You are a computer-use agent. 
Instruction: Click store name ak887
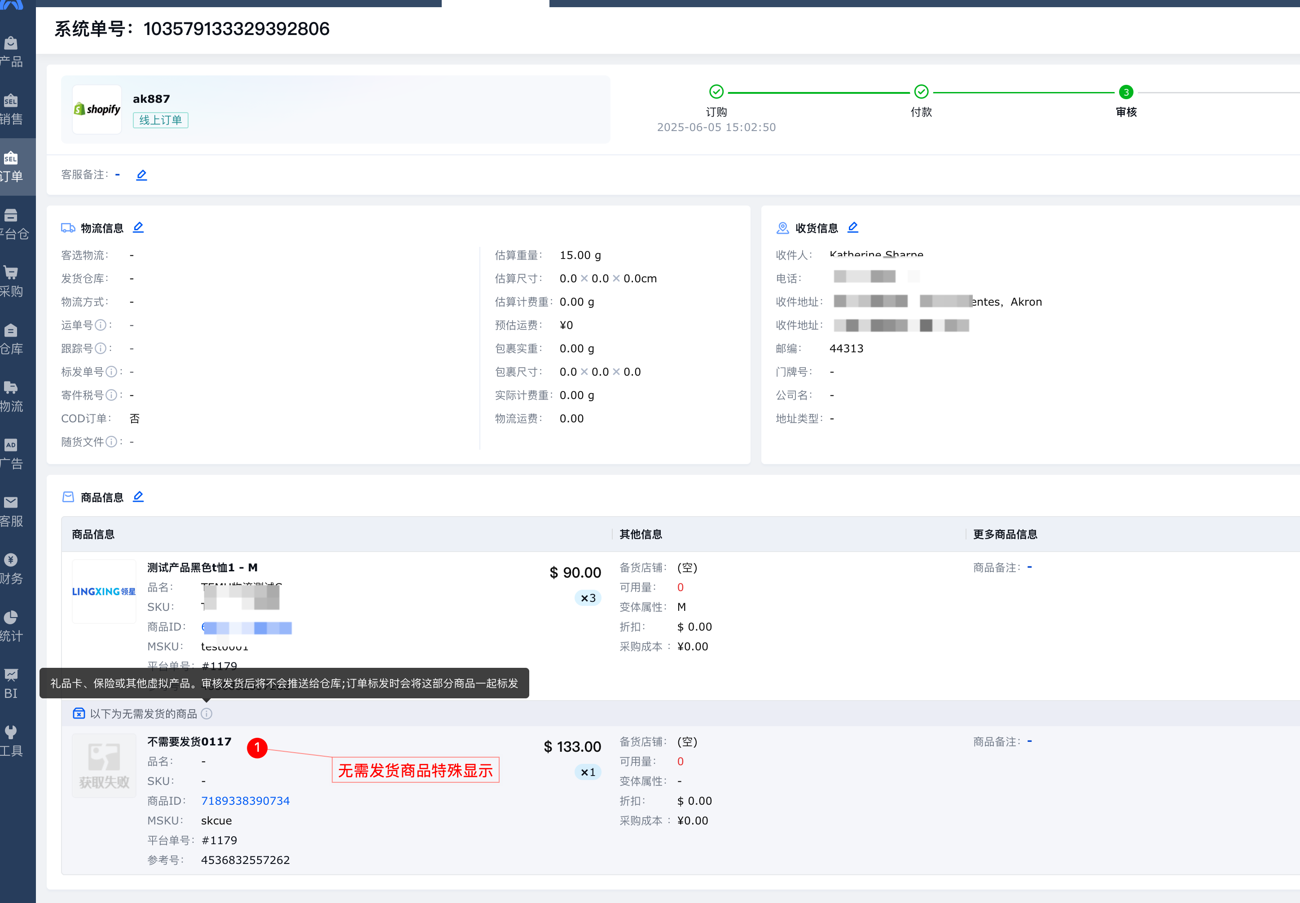point(151,99)
